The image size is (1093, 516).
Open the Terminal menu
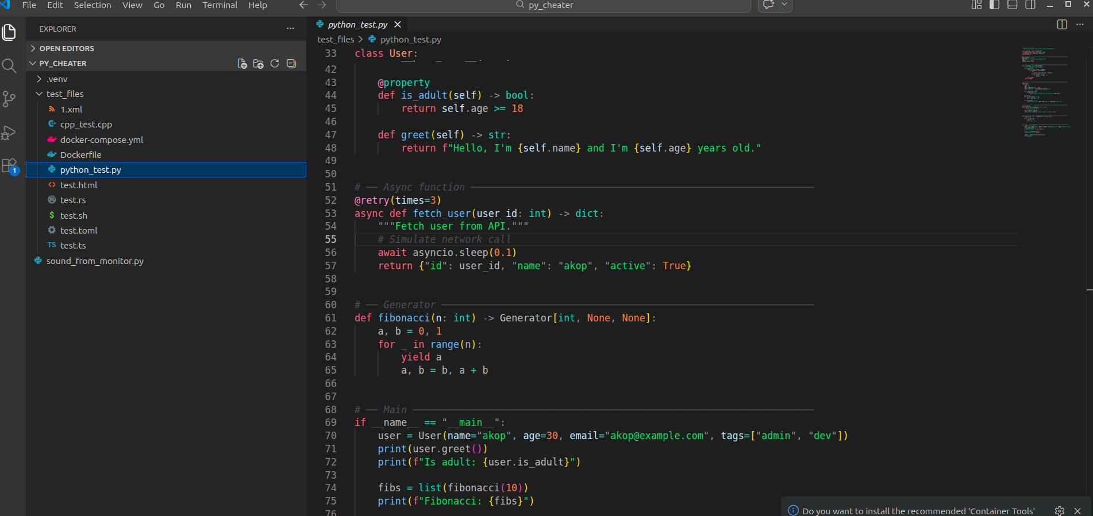click(x=220, y=5)
